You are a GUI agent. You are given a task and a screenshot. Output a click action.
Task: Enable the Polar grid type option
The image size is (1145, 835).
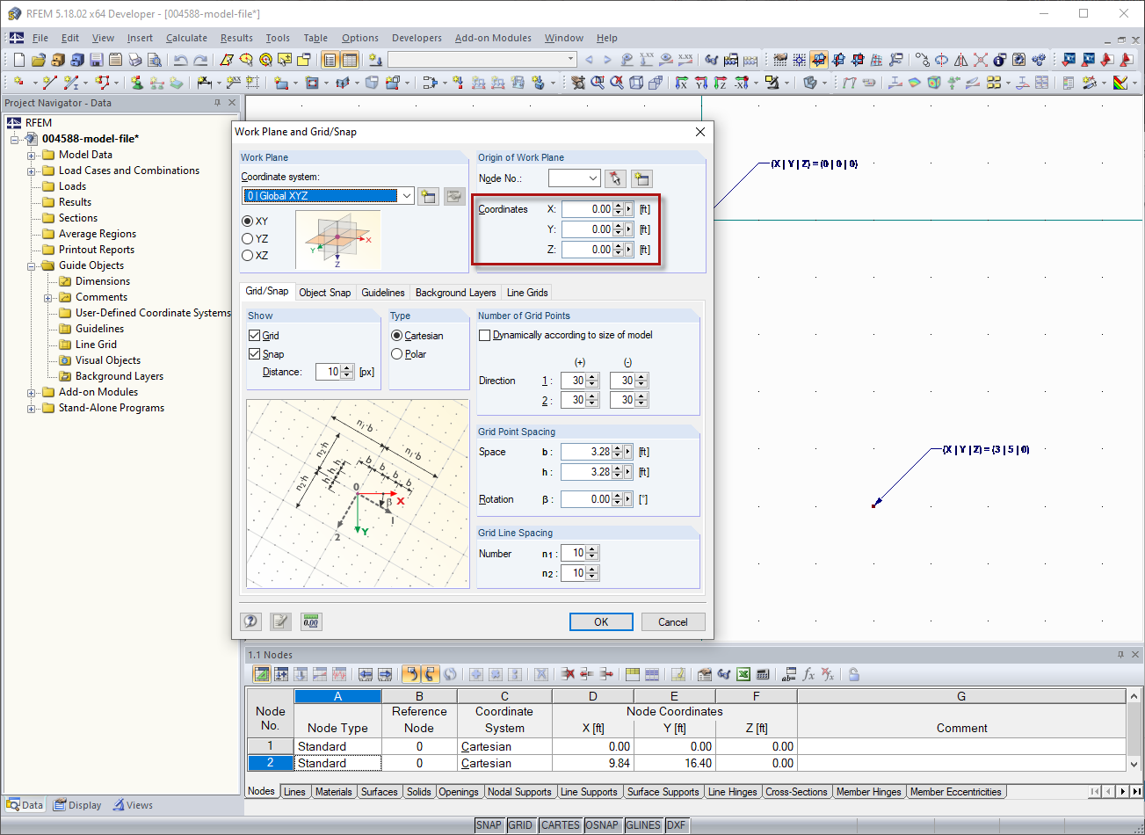(x=396, y=354)
